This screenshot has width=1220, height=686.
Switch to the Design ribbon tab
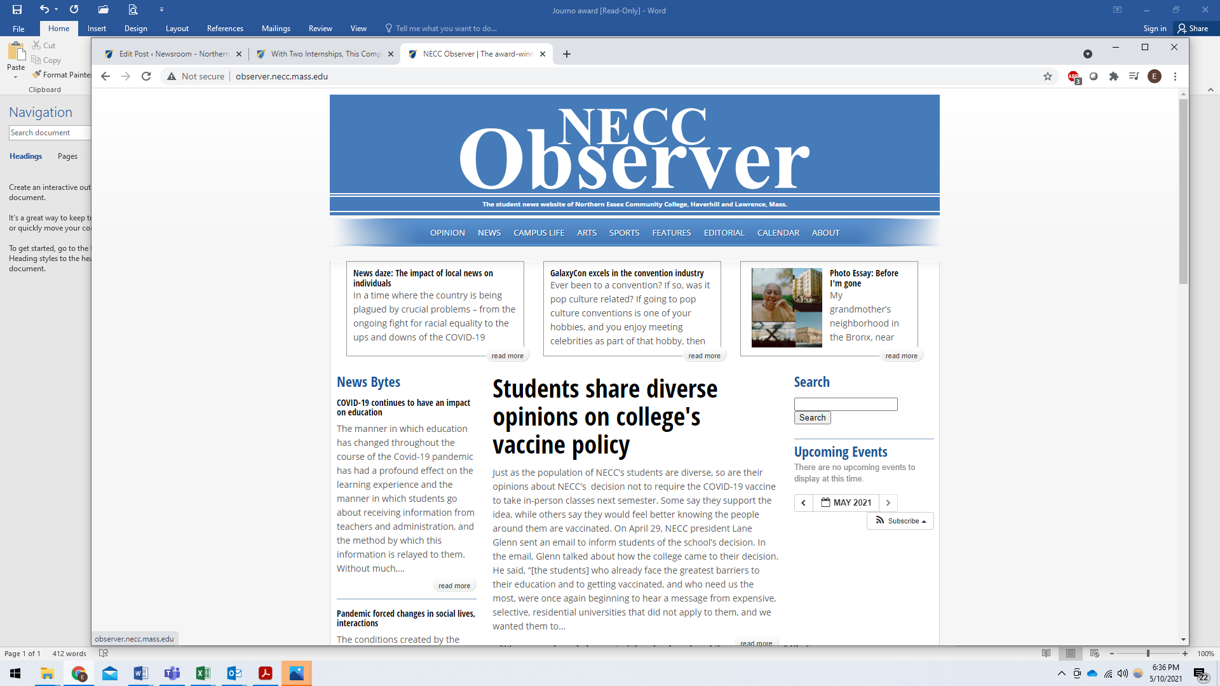point(135,29)
